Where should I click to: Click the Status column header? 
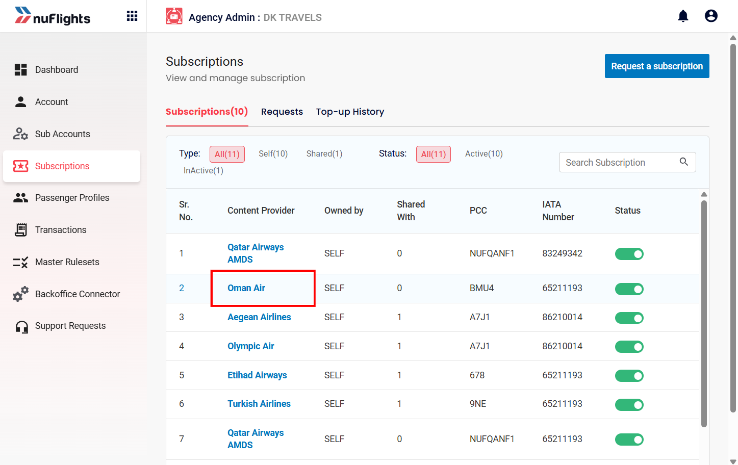[x=628, y=211]
